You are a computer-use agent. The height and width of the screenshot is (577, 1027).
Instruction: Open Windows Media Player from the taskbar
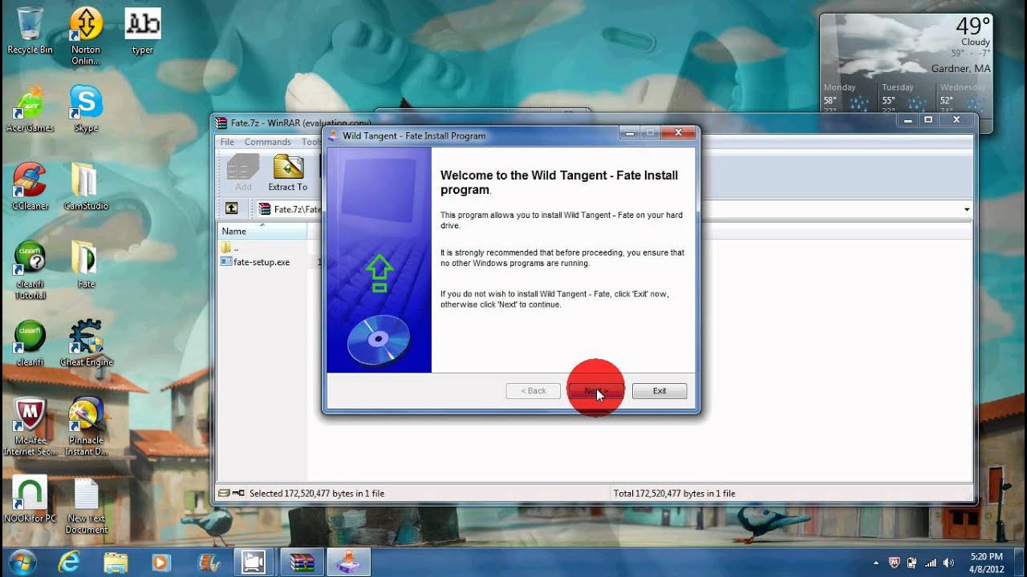coord(162,562)
